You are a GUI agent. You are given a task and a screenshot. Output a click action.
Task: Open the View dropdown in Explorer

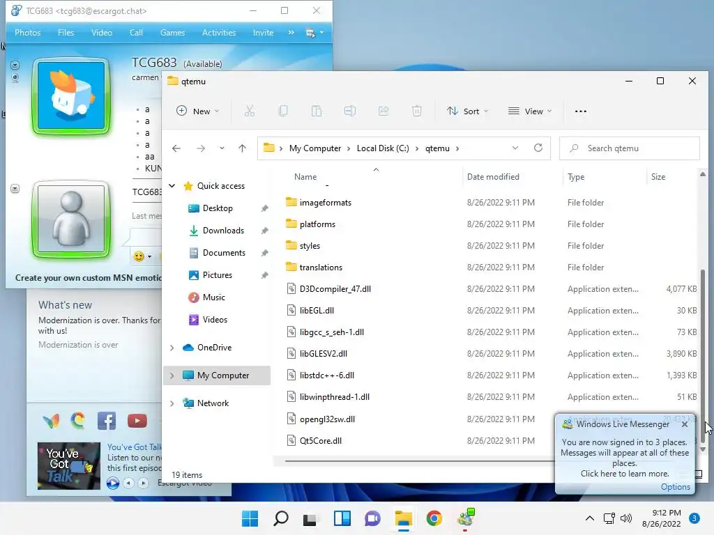[530, 111]
